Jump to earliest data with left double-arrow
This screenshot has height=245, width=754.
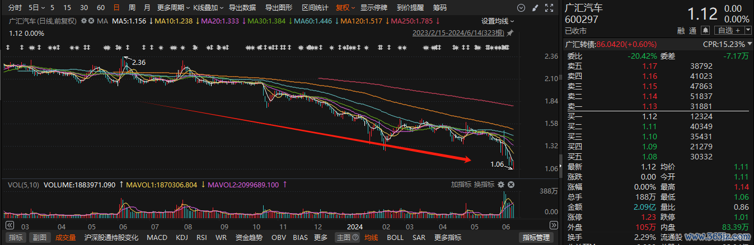coord(9,225)
